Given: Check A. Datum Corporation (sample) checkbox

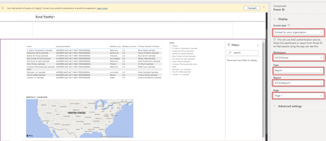Looking at the screenshot, I should point(170,48).
